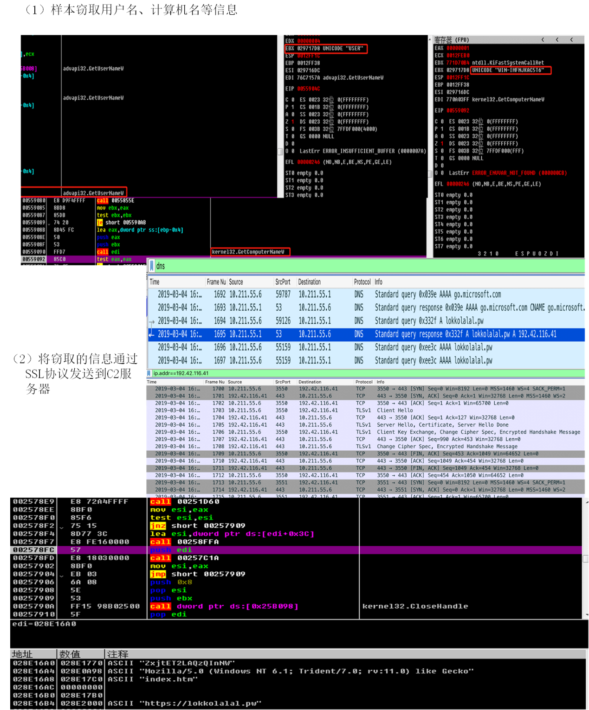
Task: Select frame 1692 querying go.microsoft.com
Action: point(366,294)
